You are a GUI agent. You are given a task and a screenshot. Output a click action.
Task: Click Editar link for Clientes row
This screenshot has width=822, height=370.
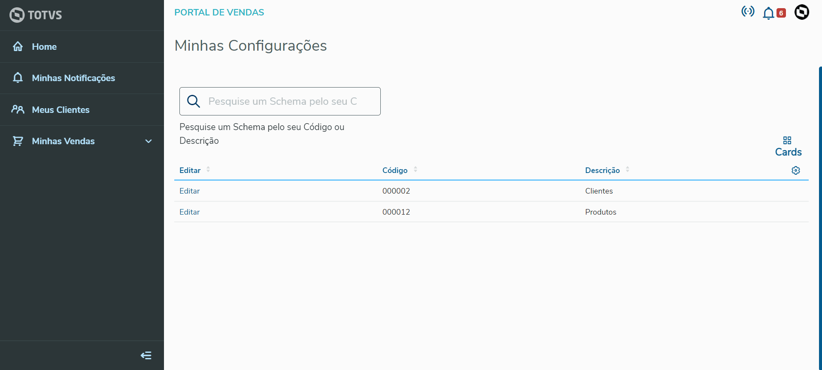coord(190,191)
